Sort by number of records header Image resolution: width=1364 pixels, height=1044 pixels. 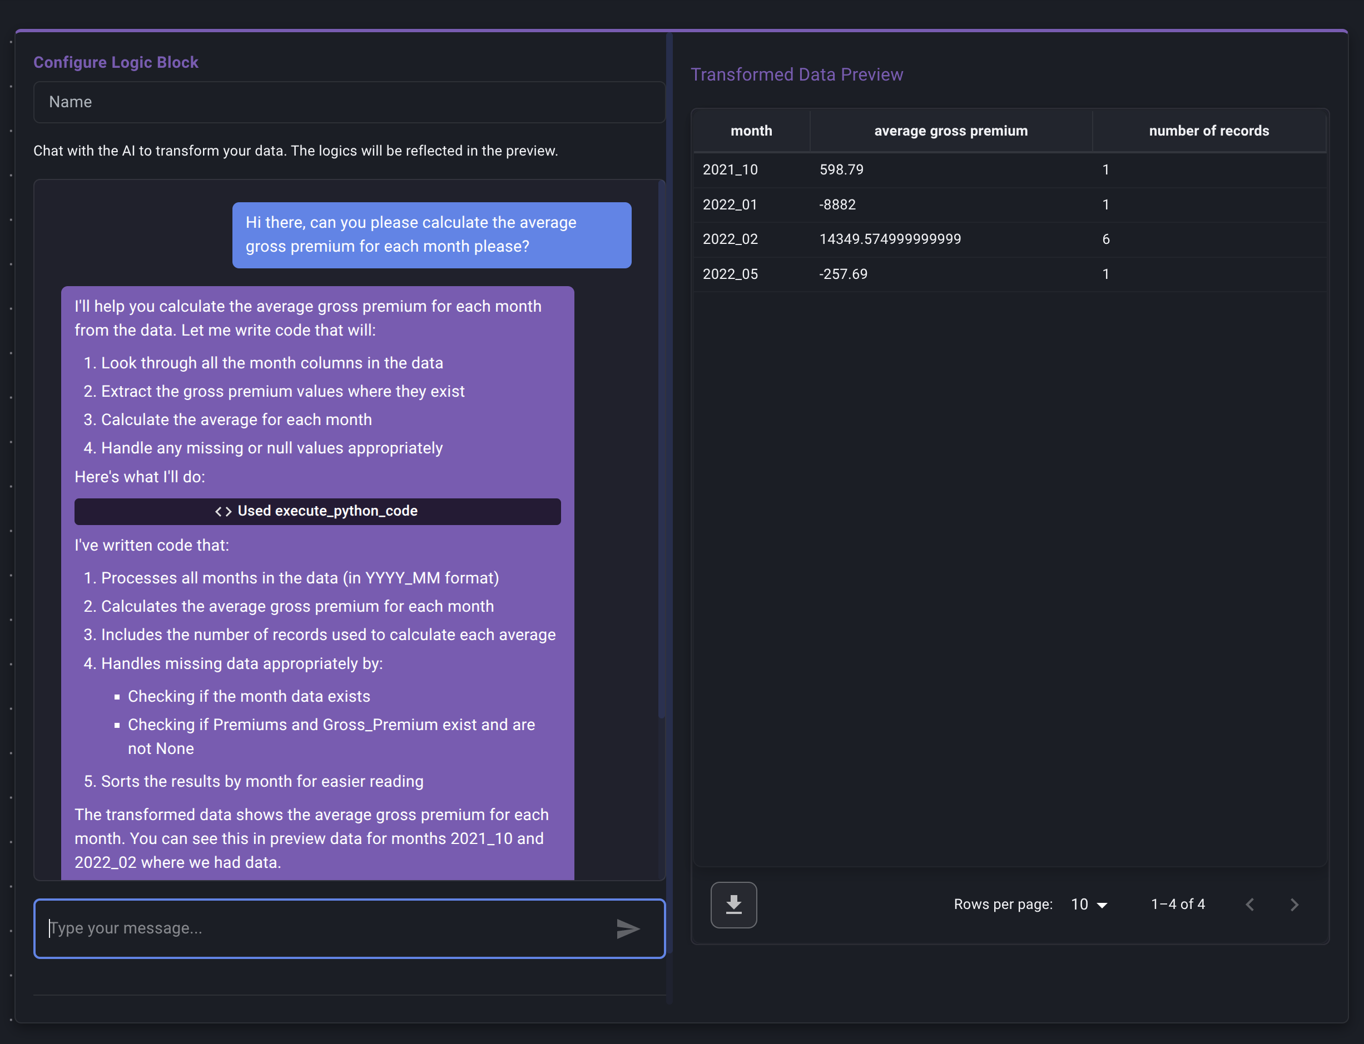pos(1208,131)
